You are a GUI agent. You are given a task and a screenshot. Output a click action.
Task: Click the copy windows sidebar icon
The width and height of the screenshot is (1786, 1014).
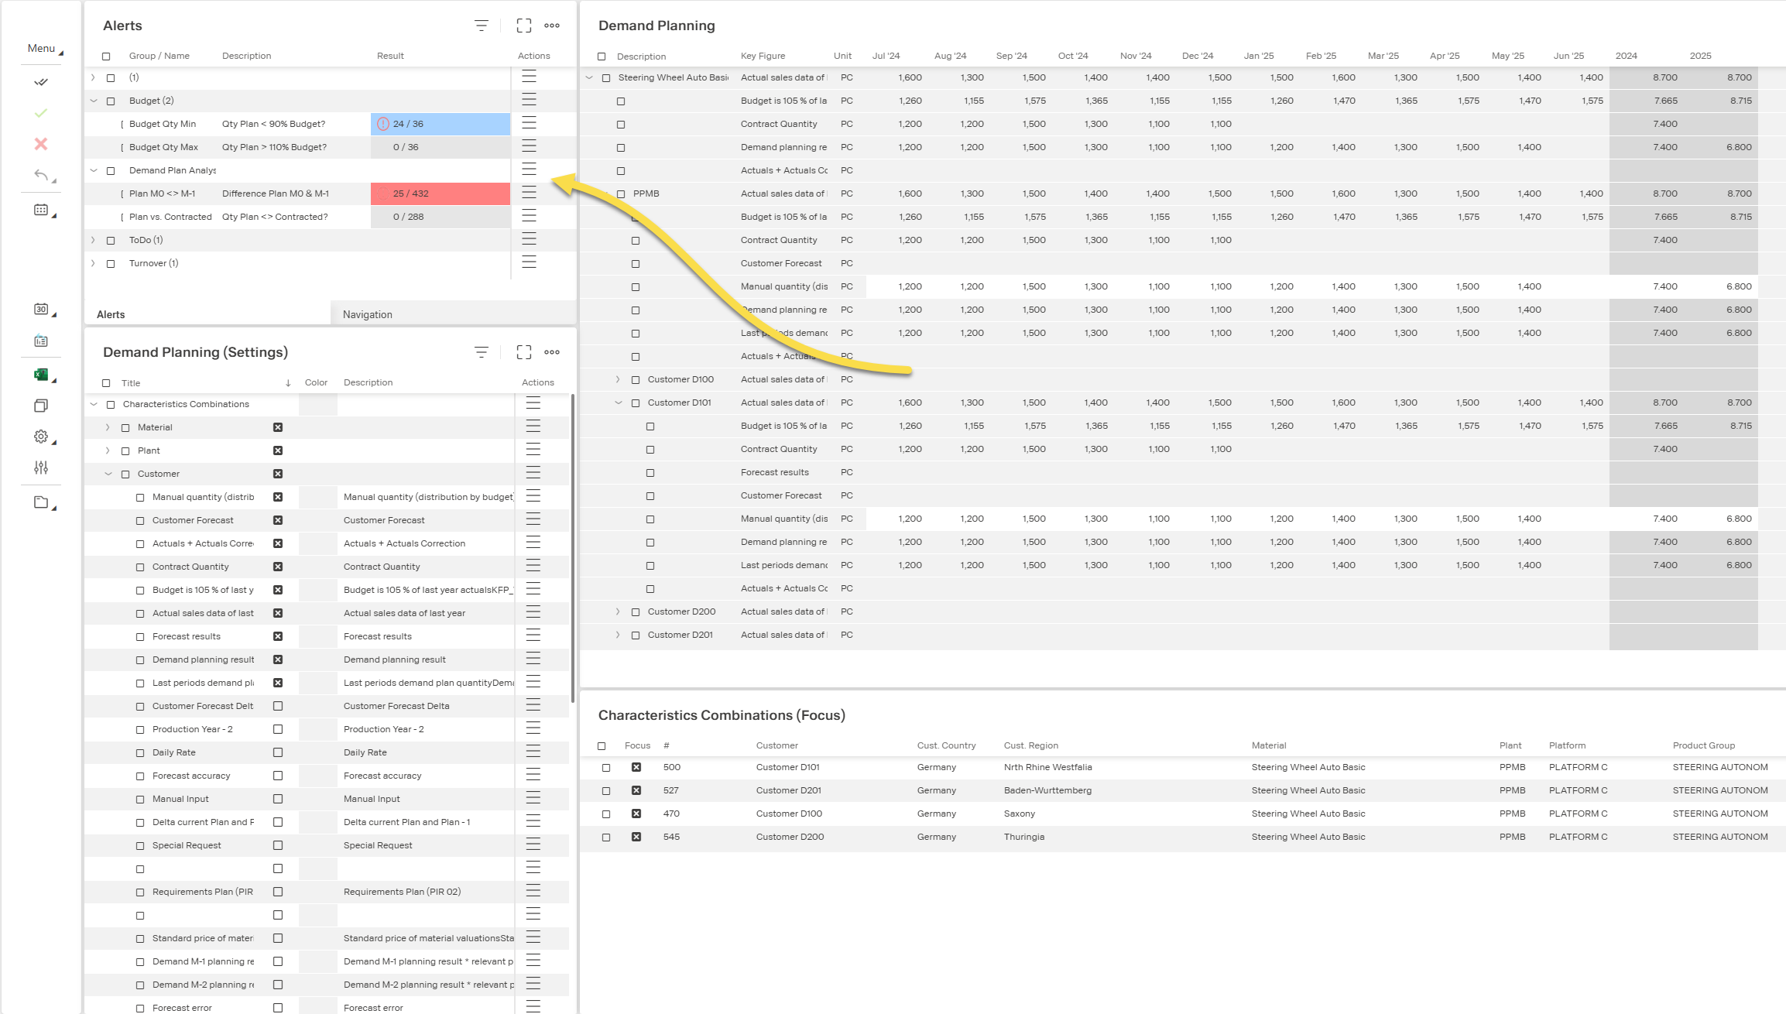[41, 406]
